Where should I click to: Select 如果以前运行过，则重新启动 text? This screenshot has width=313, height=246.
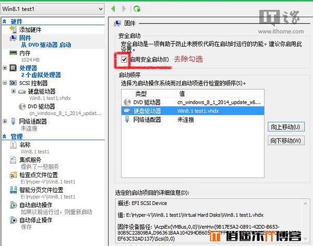(56, 212)
